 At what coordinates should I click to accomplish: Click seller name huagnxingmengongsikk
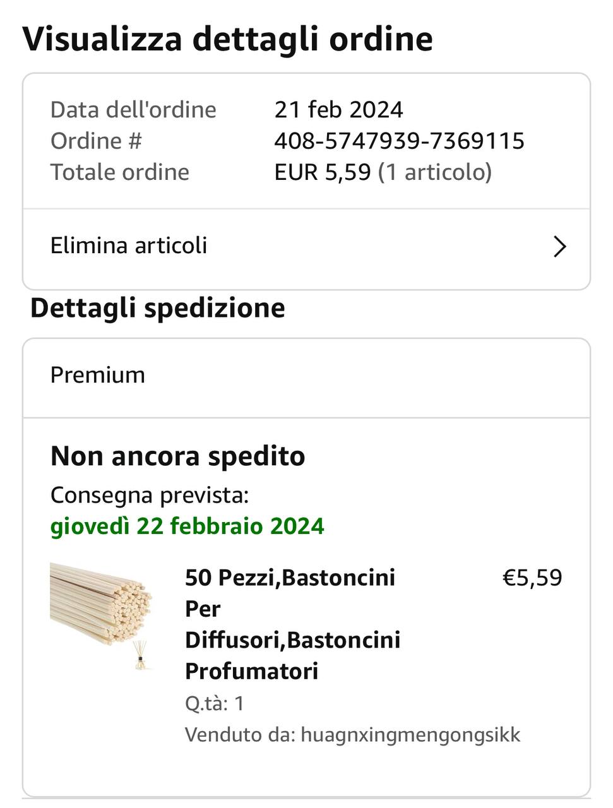410,735
